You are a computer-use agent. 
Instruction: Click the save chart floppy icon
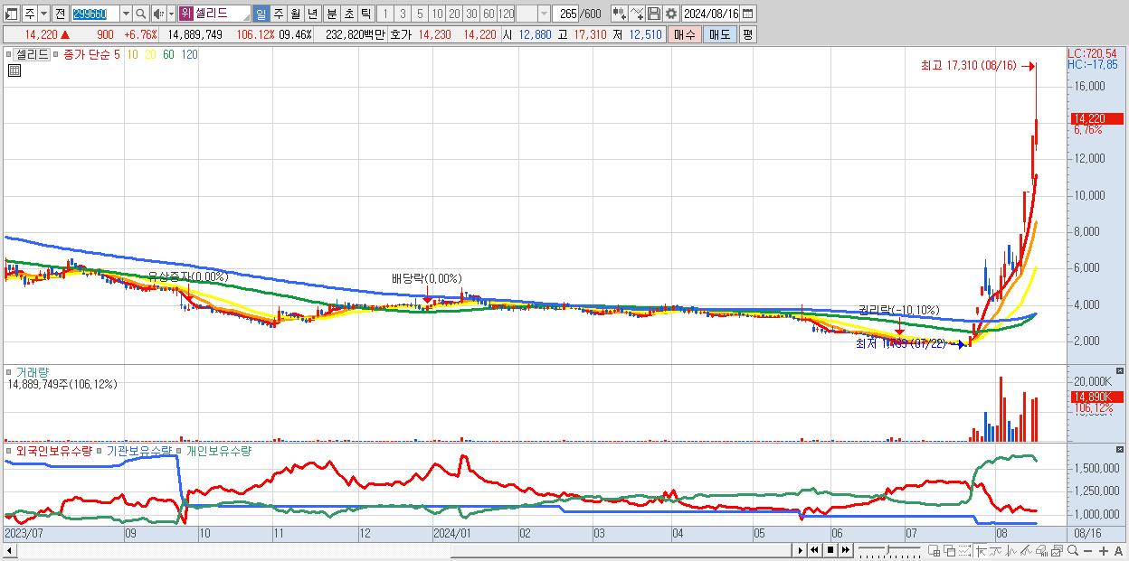[x=654, y=14]
